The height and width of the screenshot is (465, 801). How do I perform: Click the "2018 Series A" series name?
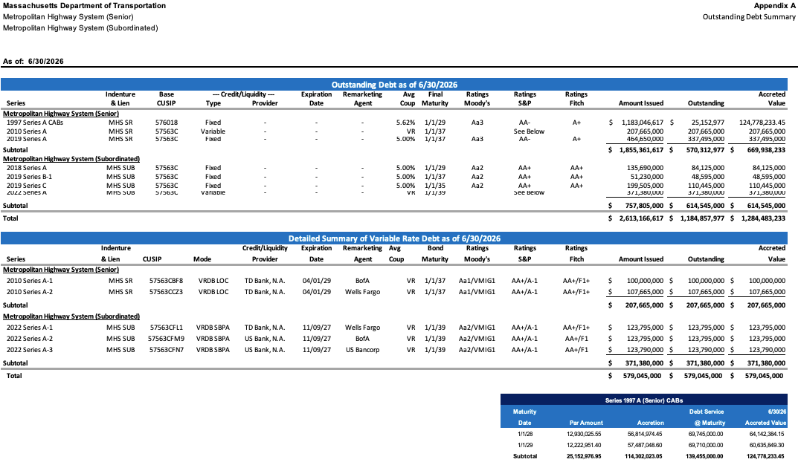(27, 168)
